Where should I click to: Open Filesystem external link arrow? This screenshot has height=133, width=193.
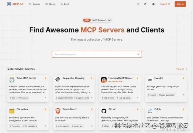(46, 126)
